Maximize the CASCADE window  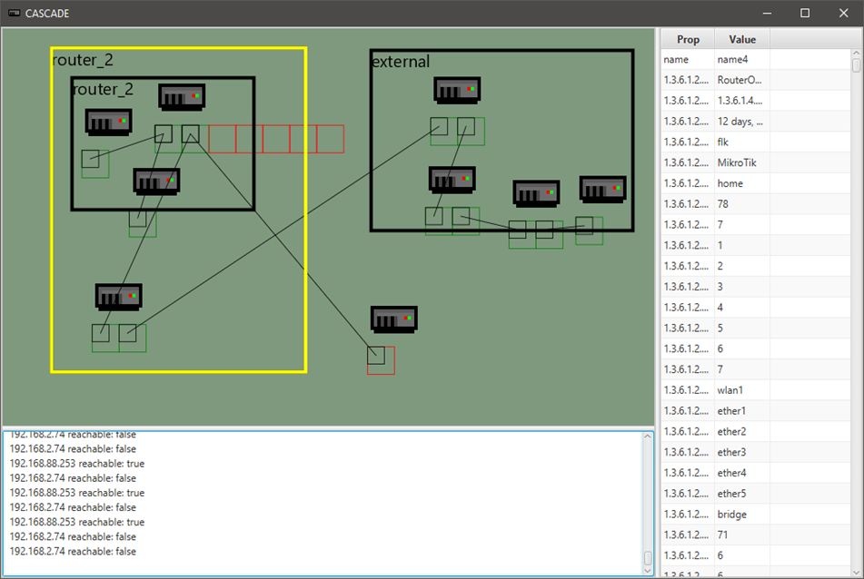tap(805, 14)
